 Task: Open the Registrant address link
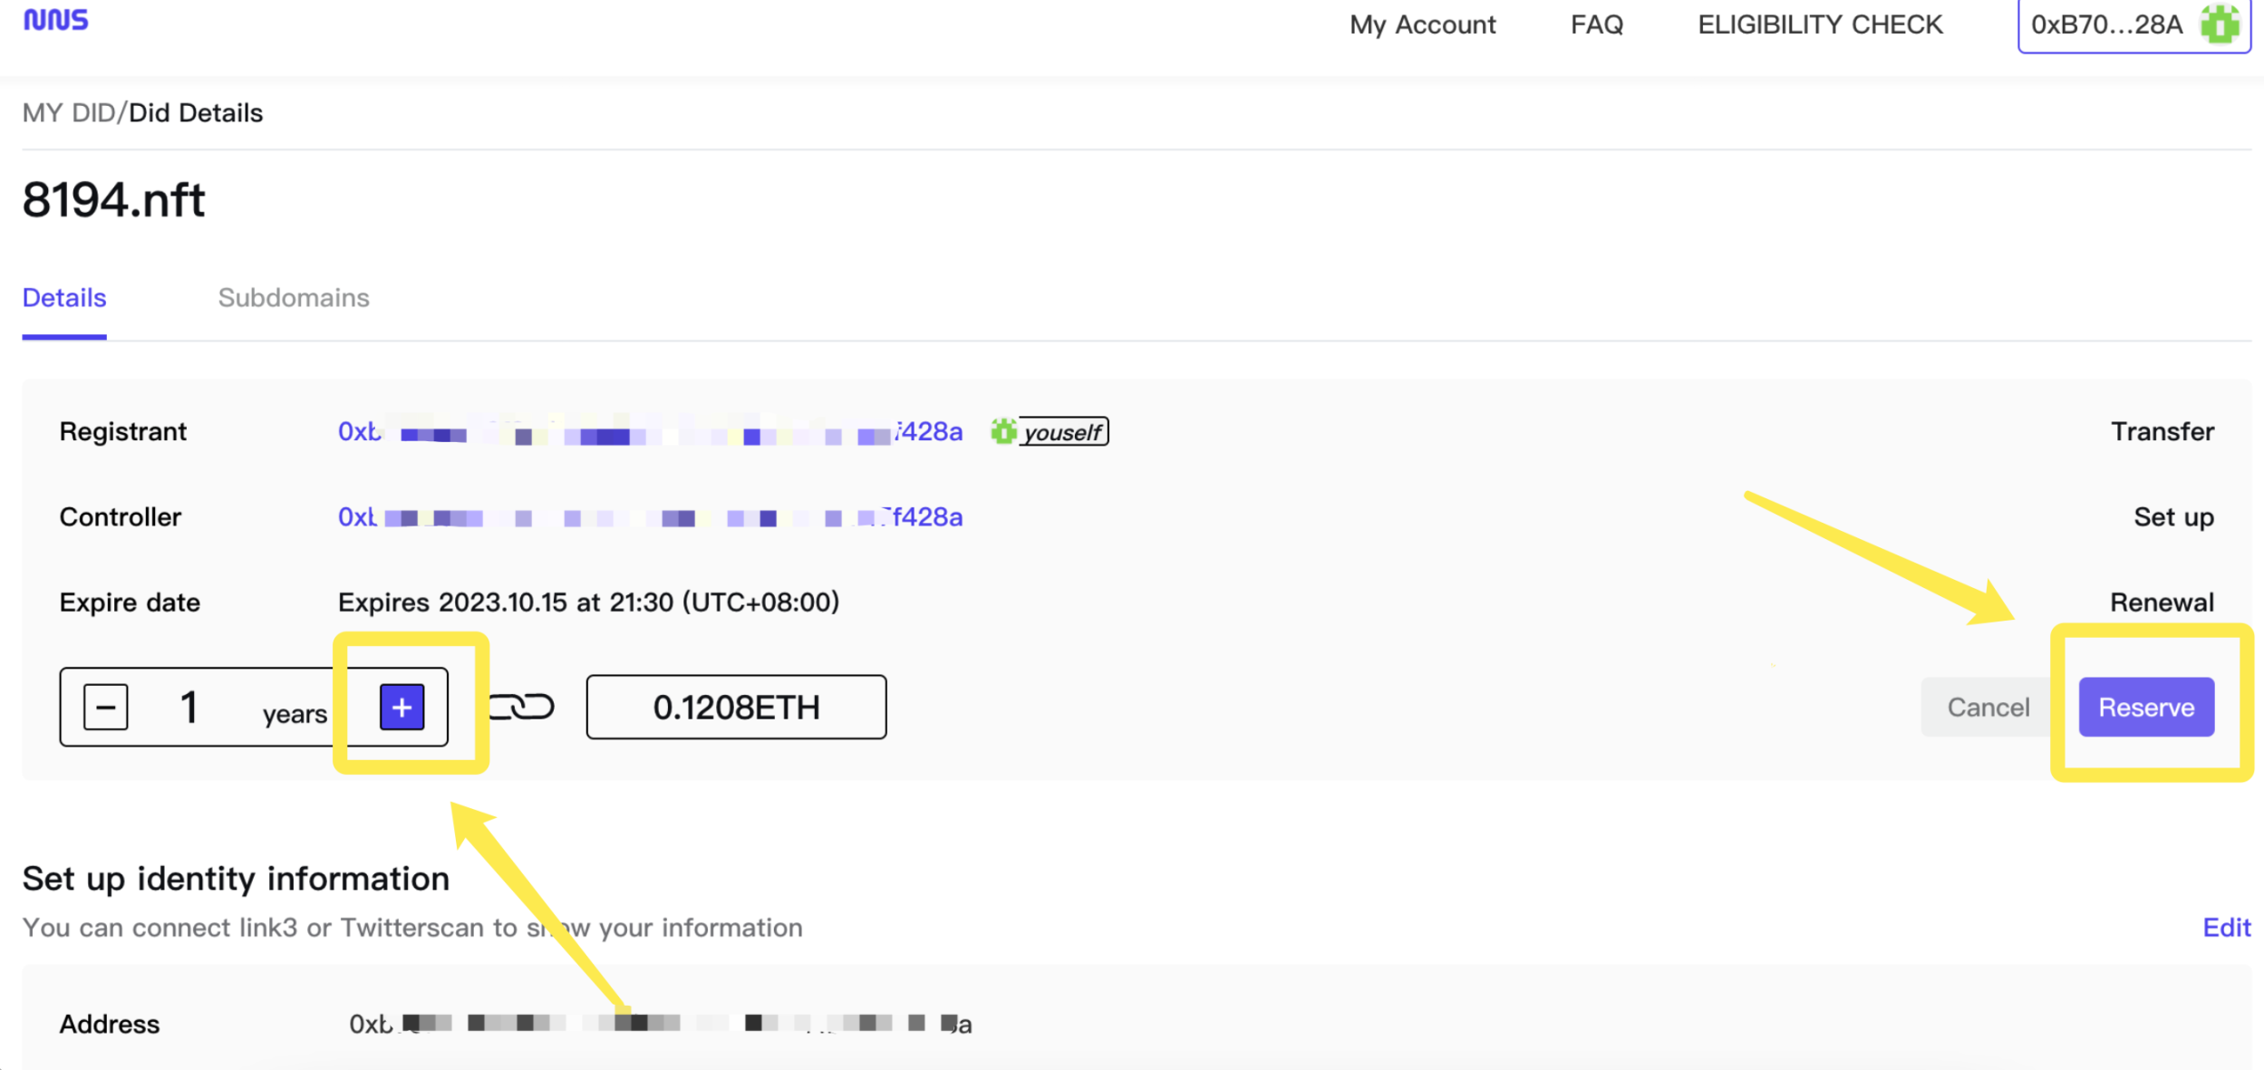649,432
